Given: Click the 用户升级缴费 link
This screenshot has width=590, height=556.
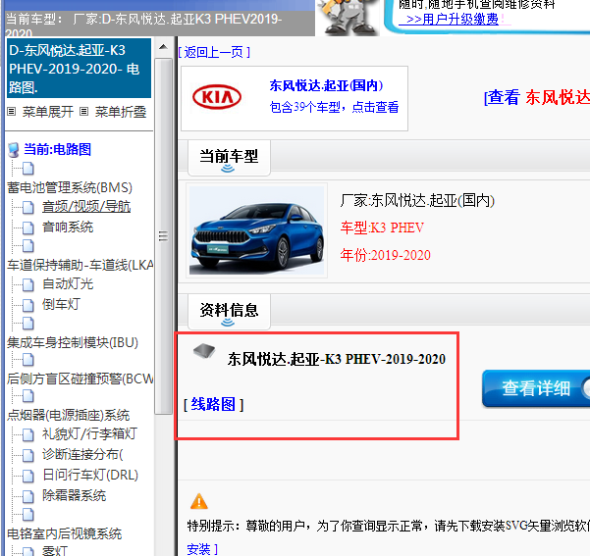Looking at the screenshot, I should pos(453,19).
